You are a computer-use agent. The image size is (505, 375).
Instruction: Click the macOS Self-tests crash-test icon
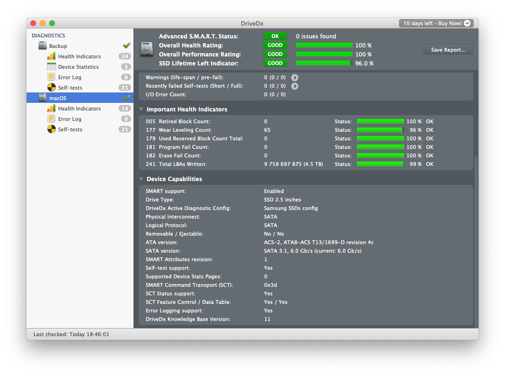coord(51,129)
